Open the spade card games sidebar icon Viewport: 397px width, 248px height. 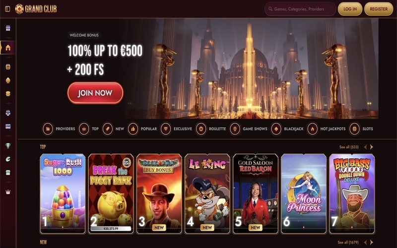(x=8, y=80)
